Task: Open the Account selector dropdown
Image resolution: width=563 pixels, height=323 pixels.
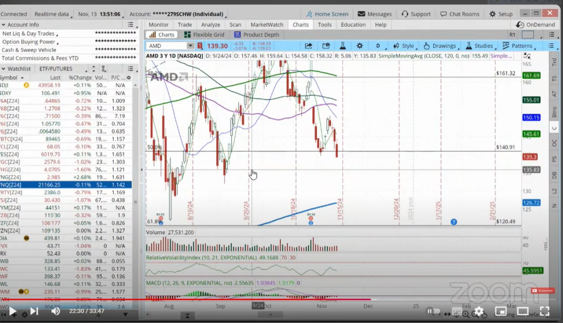Action: (178, 14)
